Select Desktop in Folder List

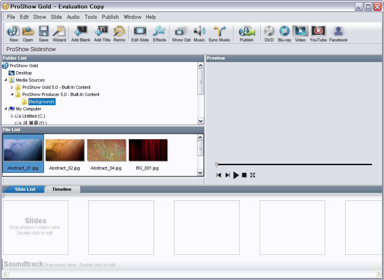click(24, 73)
